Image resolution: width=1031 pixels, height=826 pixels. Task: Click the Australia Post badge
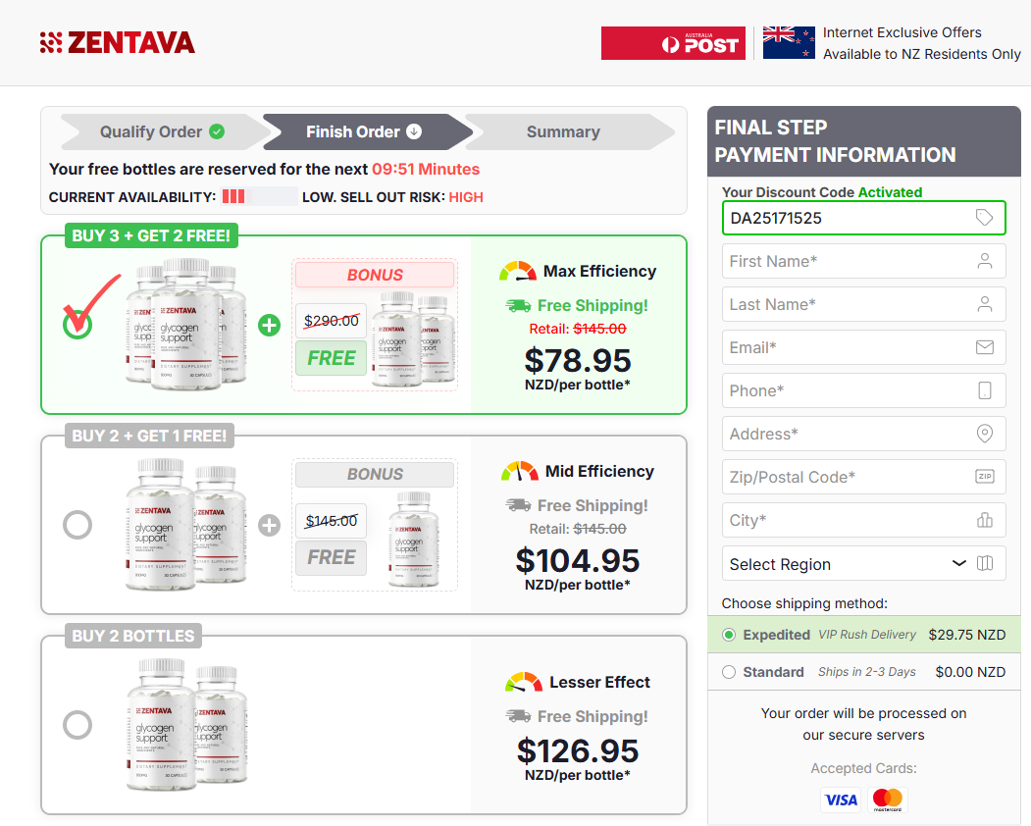click(x=673, y=43)
